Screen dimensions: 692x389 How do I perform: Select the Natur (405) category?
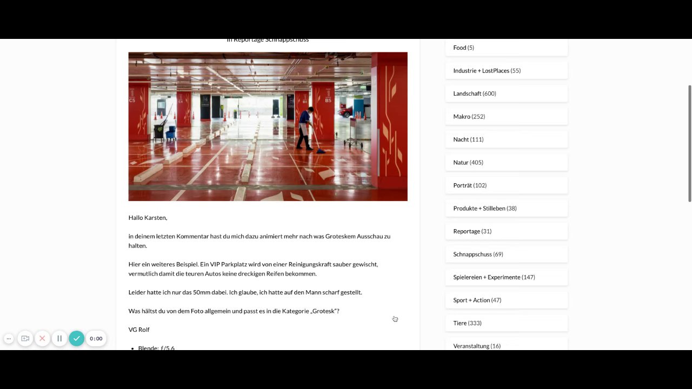click(507, 163)
